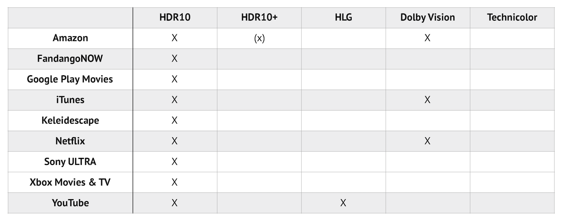Select the X in Amazon Dolby Vision cell
This screenshot has width=562, height=221.
[427, 38]
